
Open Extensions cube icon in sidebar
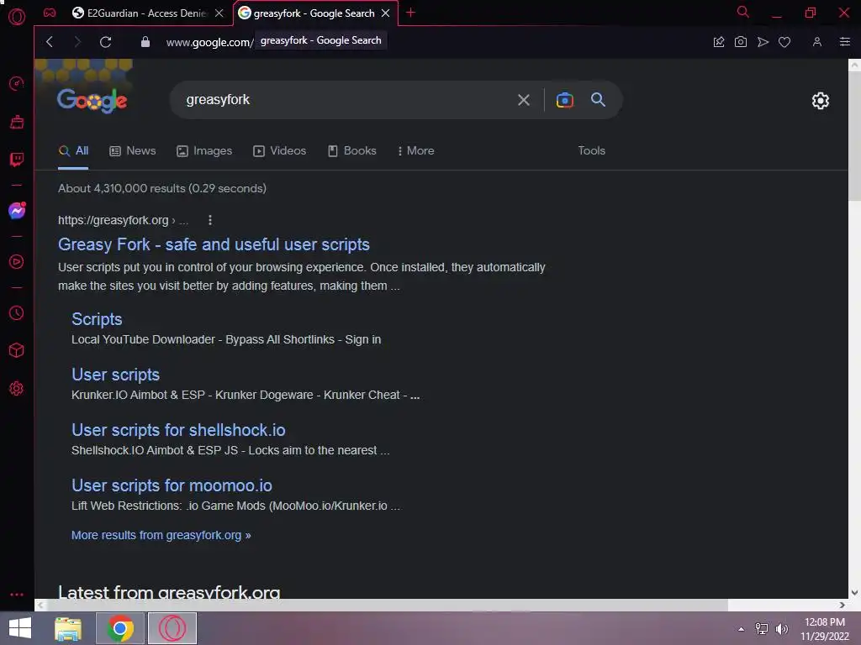tap(17, 350)
